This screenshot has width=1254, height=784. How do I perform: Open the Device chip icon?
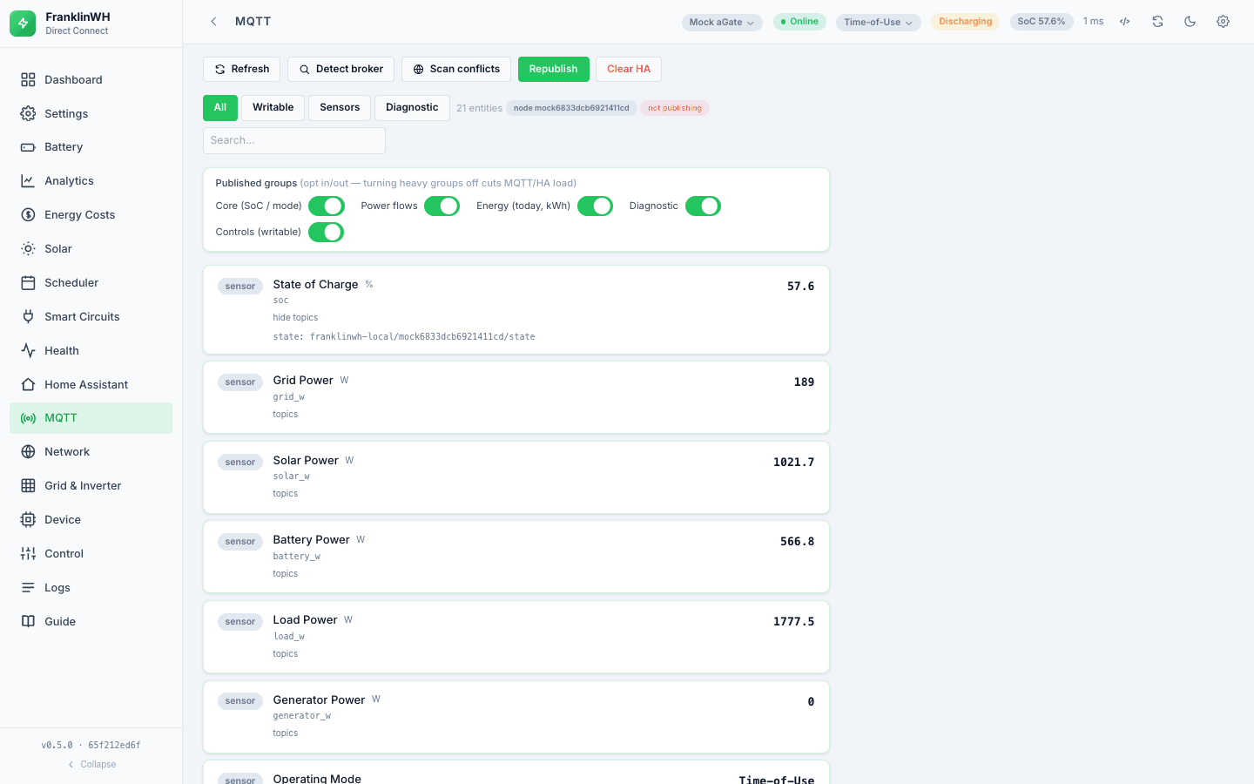[x=28, y=520]
